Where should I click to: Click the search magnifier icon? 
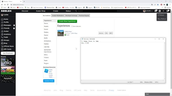coord(76,11)
